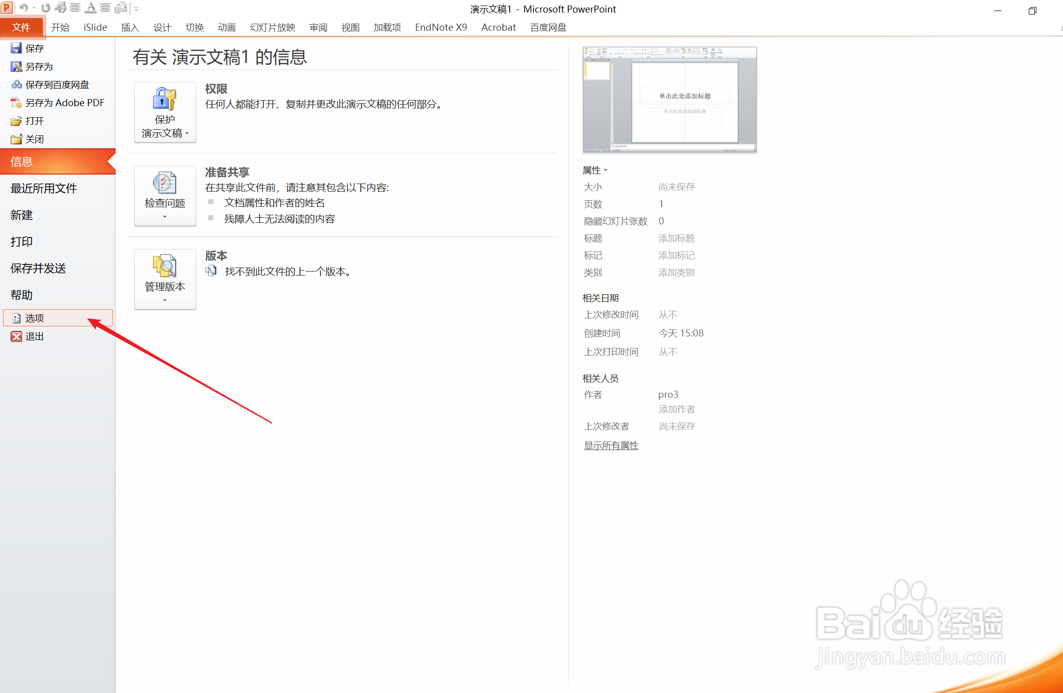Click the Protect Presentation lock icon

(x=165, y=99)
